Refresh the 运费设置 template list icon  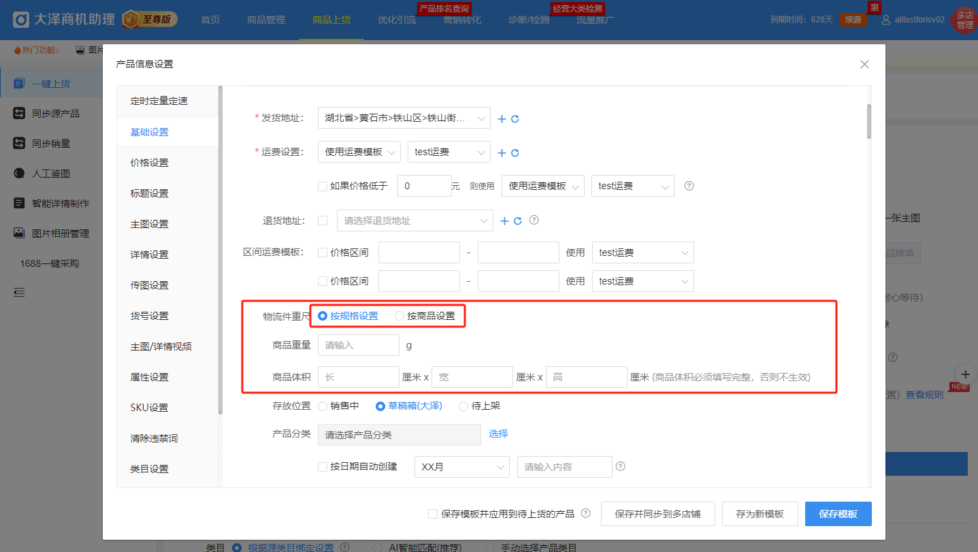pyautogui.click(x=515, y=153)
